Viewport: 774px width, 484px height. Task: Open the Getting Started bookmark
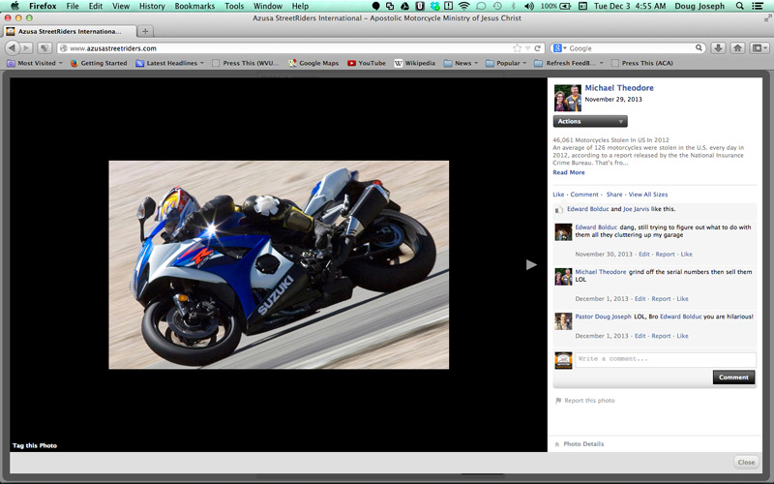point(99,63)
